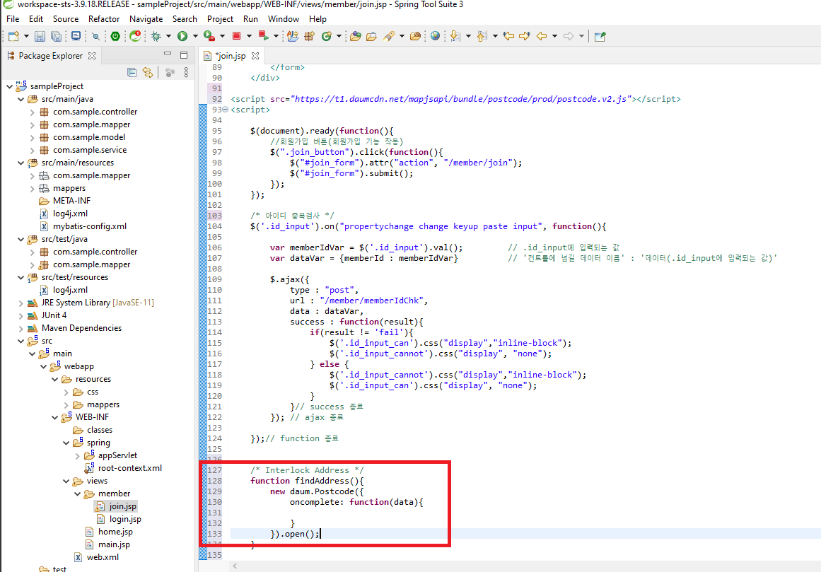Open the Navigate menu
The image size is (821, 572).
tap(146, 19)
